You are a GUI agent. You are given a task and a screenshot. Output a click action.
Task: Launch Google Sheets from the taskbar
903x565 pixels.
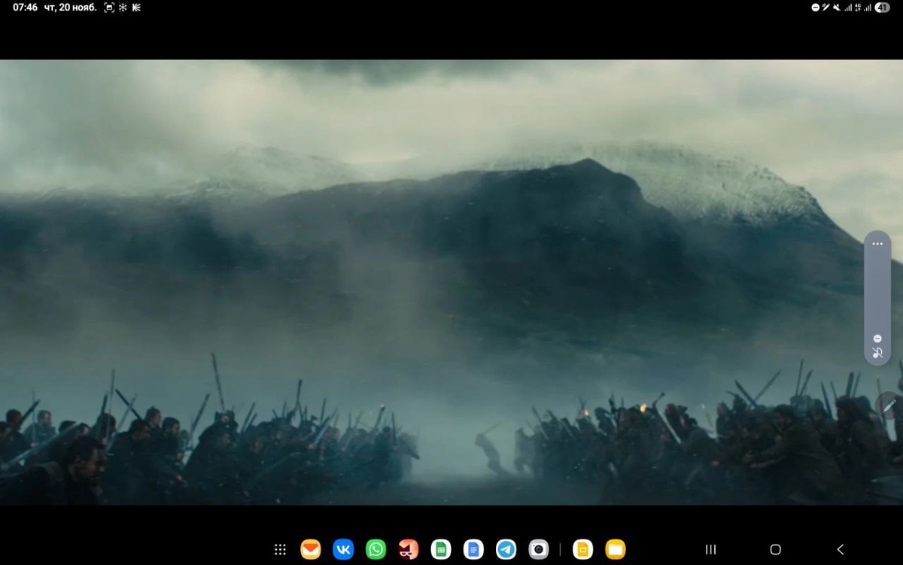(441, 549)
